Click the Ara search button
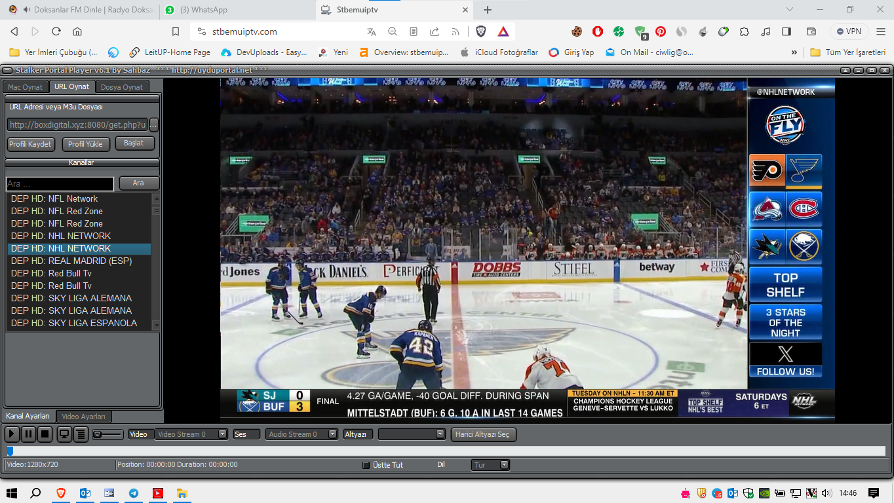The image size is (894, 503). click(138, 183)
